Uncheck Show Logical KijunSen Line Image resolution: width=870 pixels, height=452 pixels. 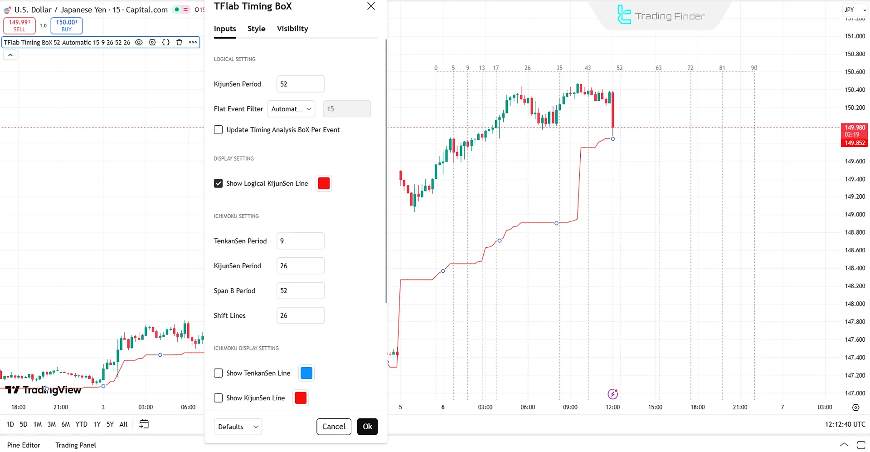coord(218,183)
